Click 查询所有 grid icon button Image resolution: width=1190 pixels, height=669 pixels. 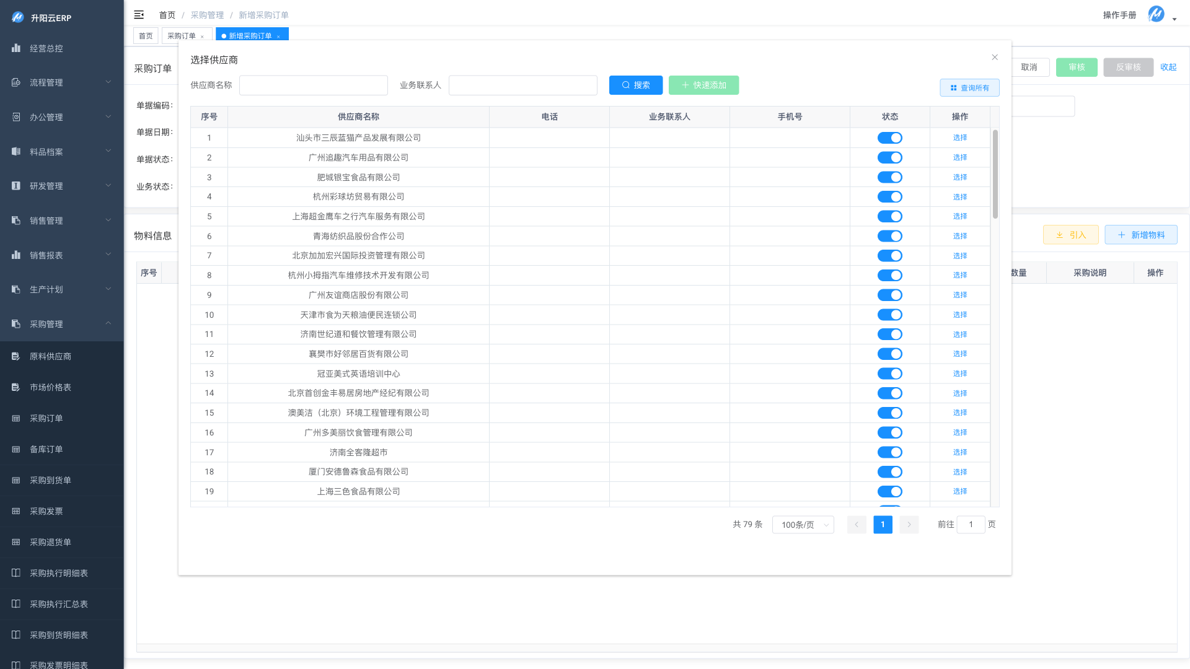[x=969, y=88]
